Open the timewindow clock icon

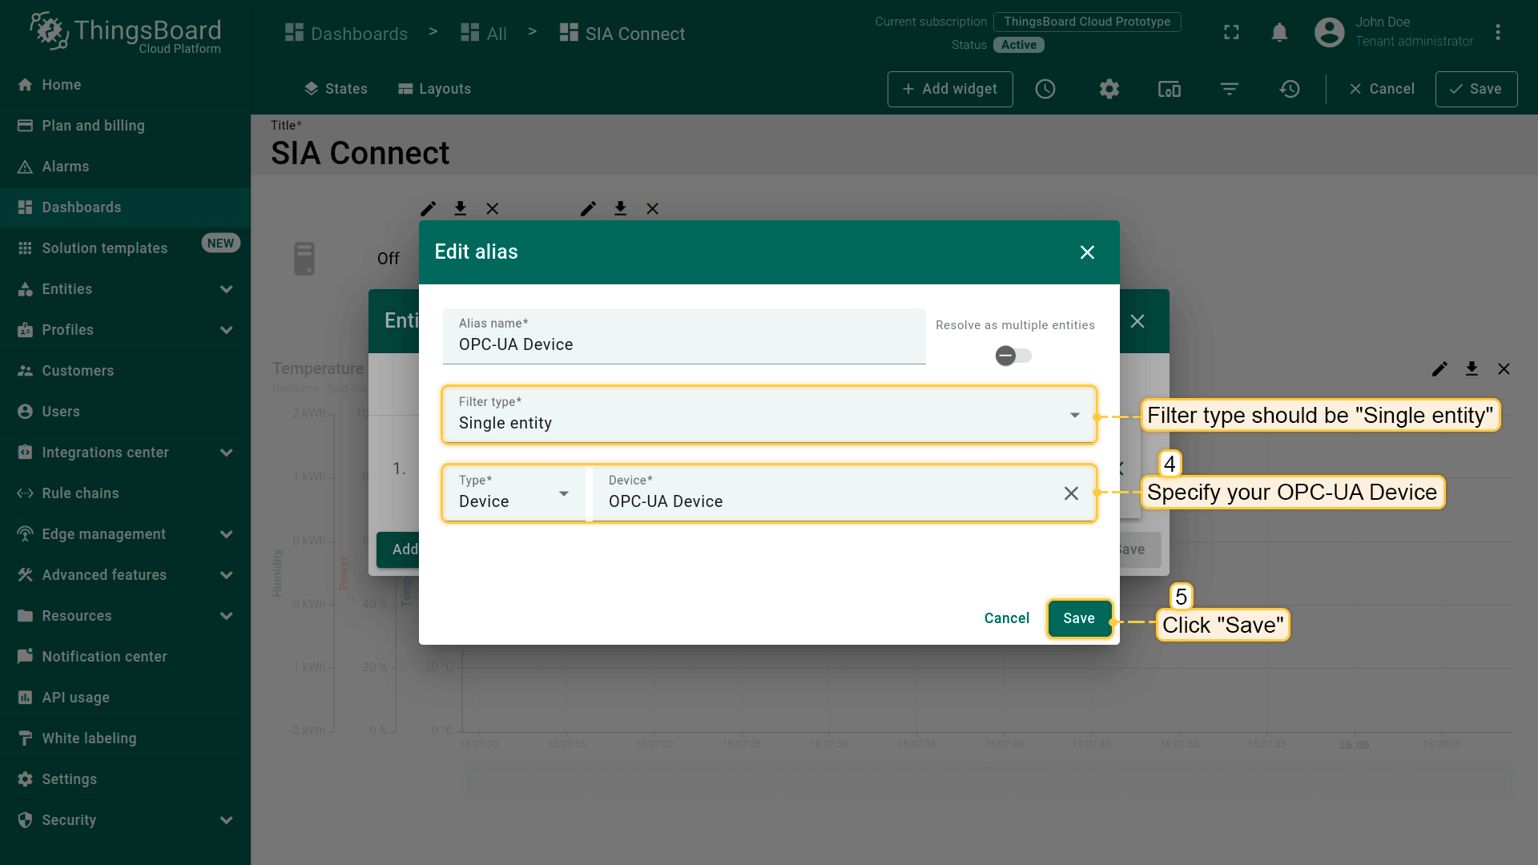[x=1045, y=89]
